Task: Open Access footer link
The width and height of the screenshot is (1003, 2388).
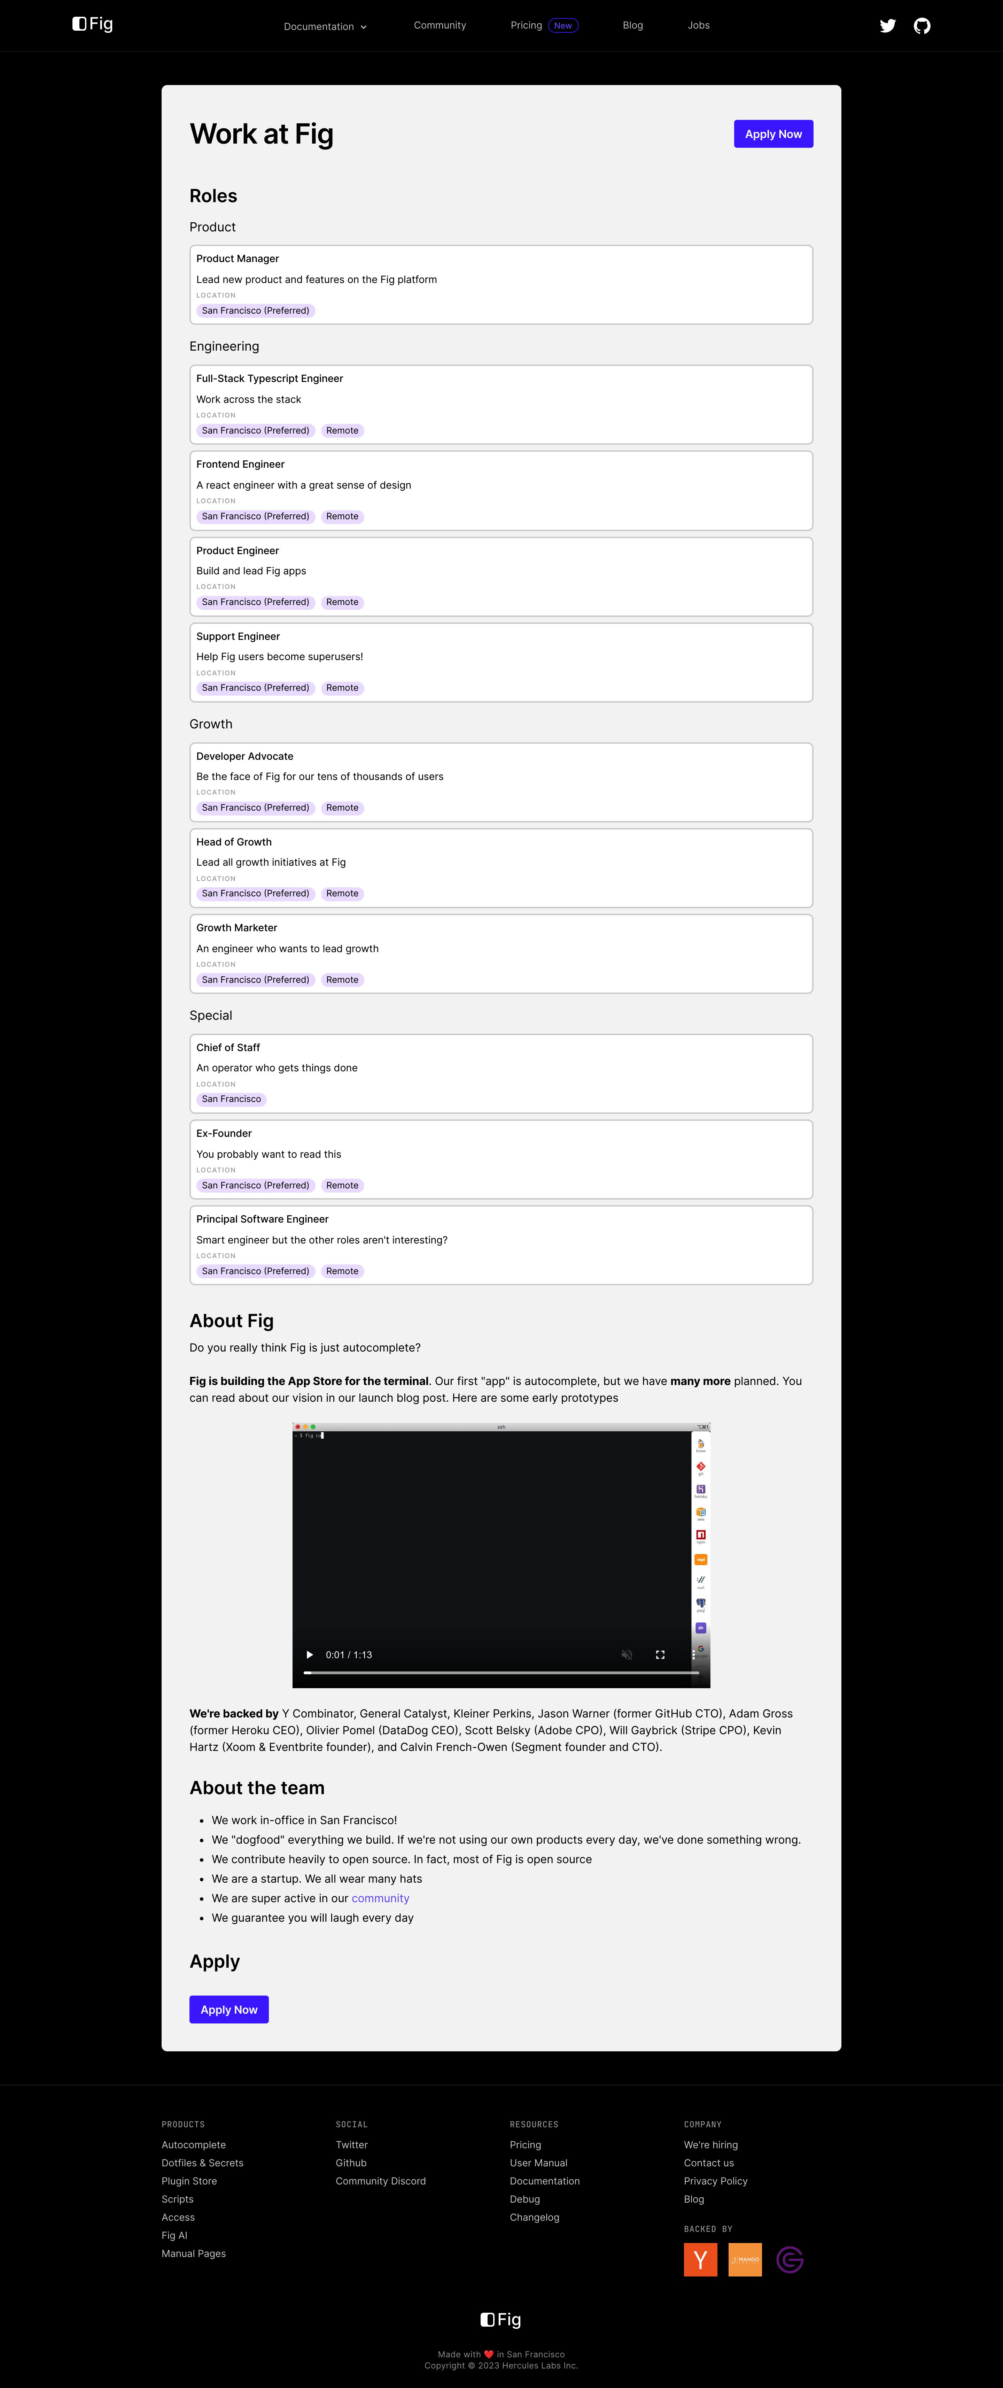Action: point(178,2218)
